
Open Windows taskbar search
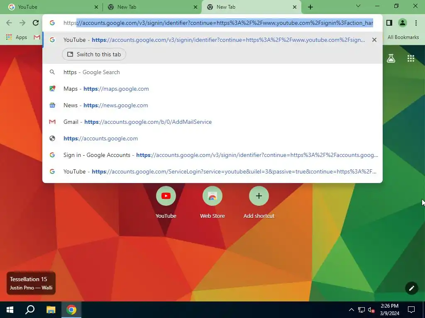30,310
